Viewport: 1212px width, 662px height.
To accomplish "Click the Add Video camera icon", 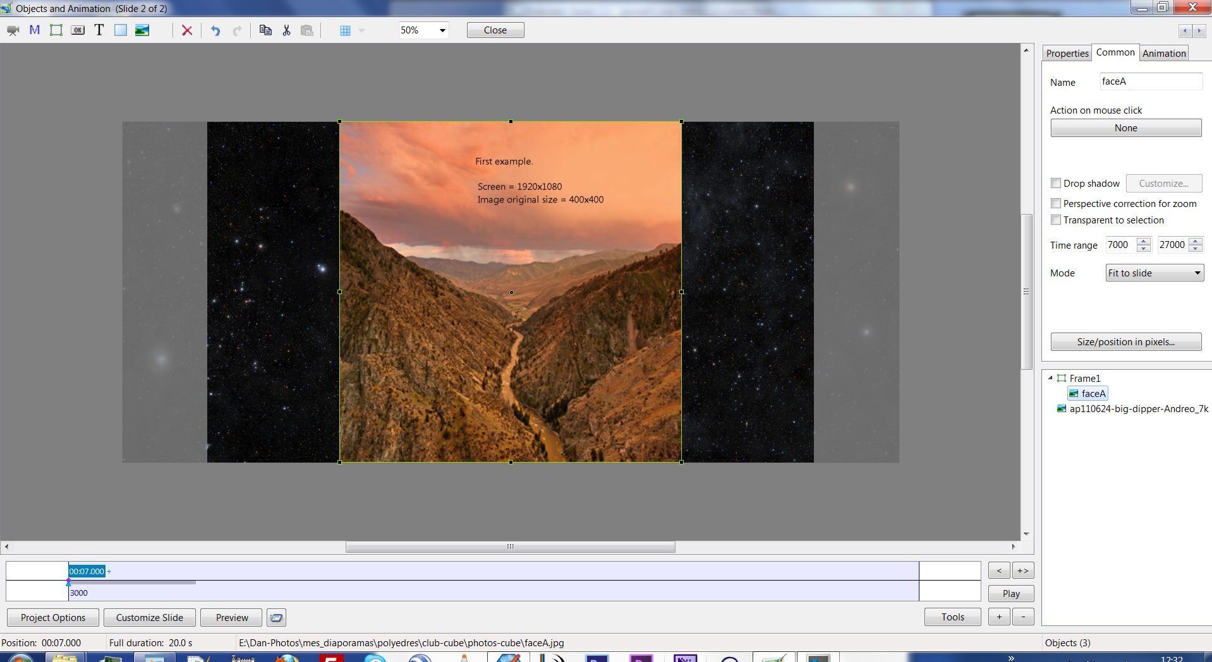I will pyautogui.click(x=13, y=30).
